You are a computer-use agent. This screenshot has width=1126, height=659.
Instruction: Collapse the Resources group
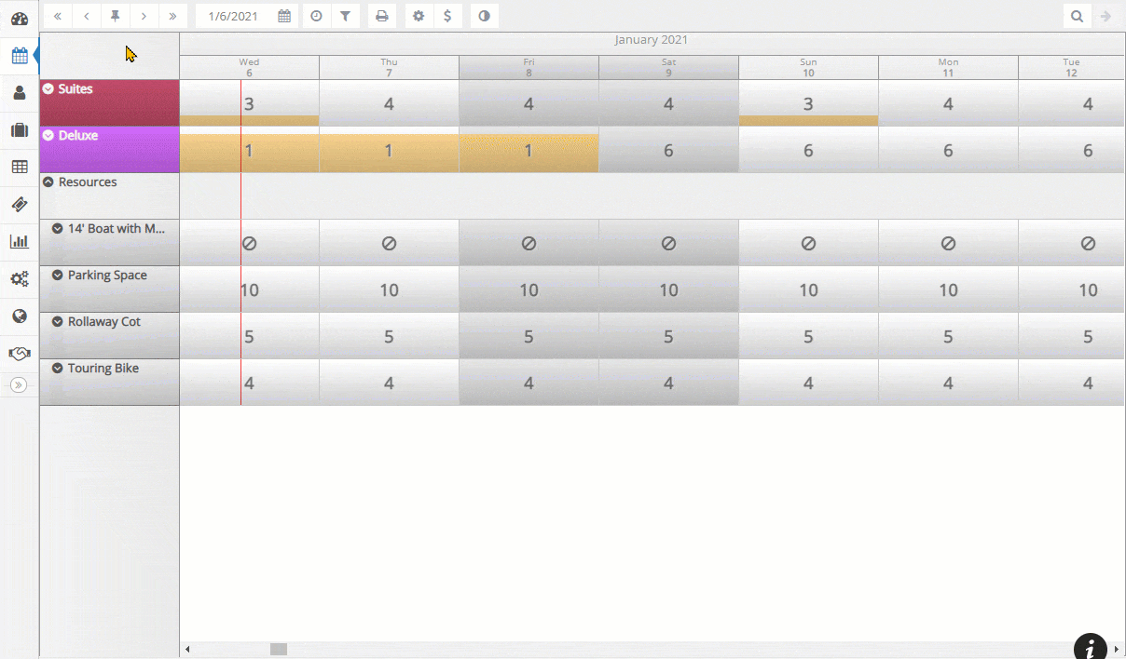48,182
